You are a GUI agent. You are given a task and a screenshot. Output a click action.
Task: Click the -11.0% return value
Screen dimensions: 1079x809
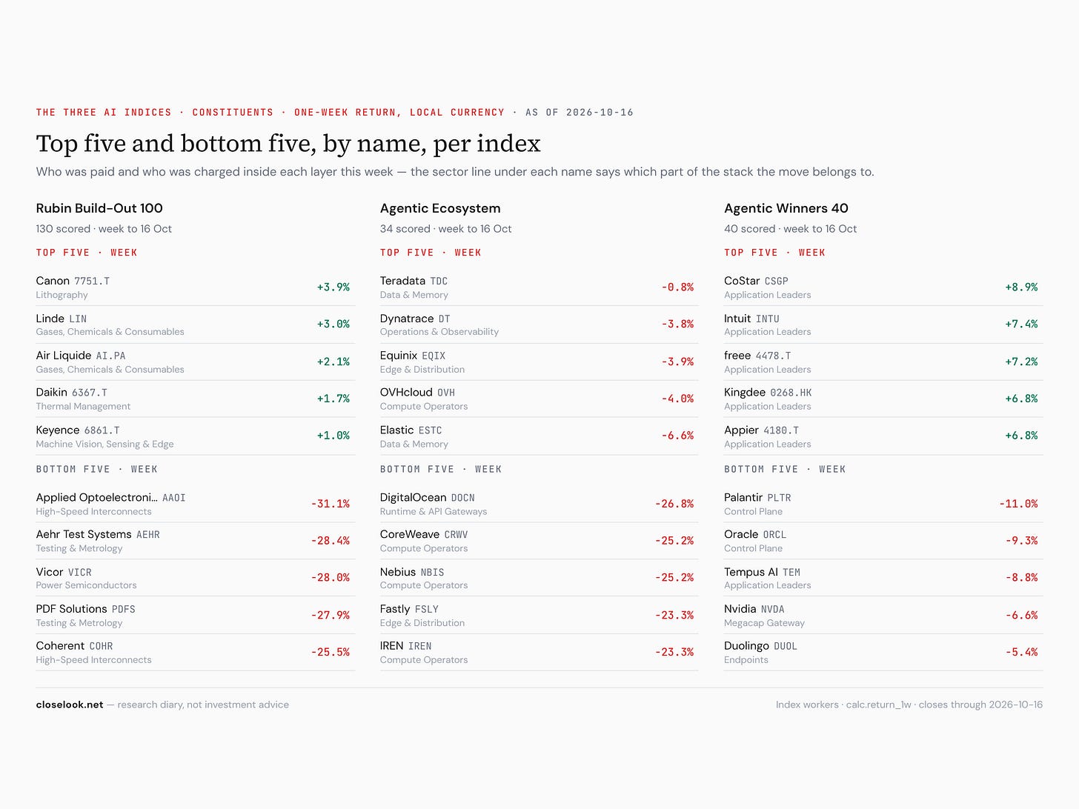pos(1018,504)
